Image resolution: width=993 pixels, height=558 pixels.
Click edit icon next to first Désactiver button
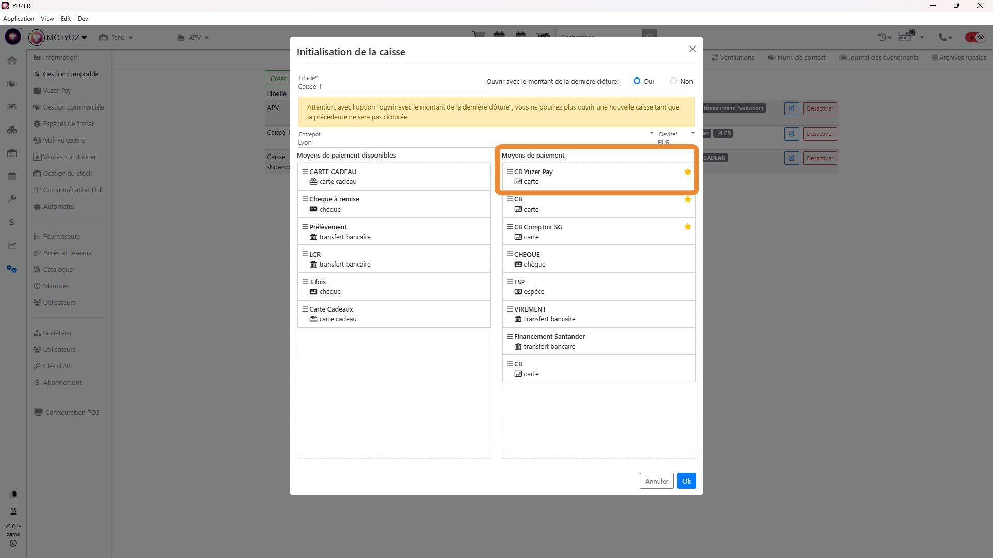(791, 109)
